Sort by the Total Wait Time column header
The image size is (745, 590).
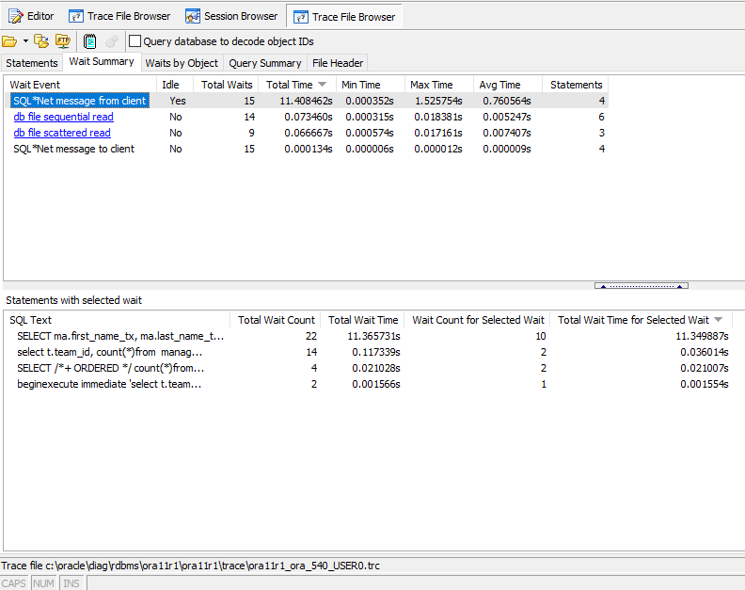(362, 320)
